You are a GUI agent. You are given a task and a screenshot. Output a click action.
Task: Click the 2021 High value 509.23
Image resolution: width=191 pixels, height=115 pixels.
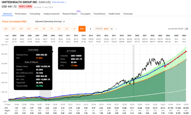[145, 39]
